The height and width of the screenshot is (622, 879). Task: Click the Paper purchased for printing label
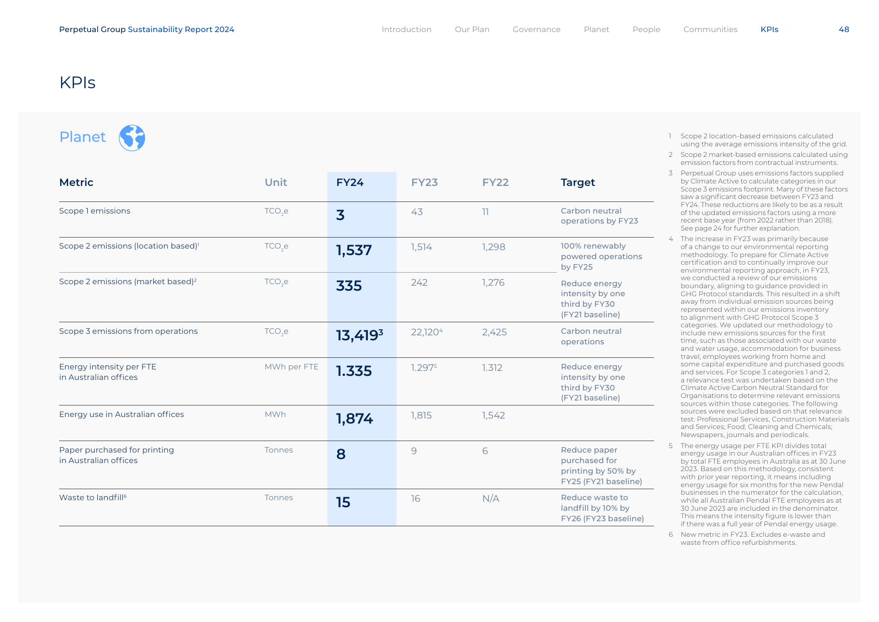click(116, 455)
